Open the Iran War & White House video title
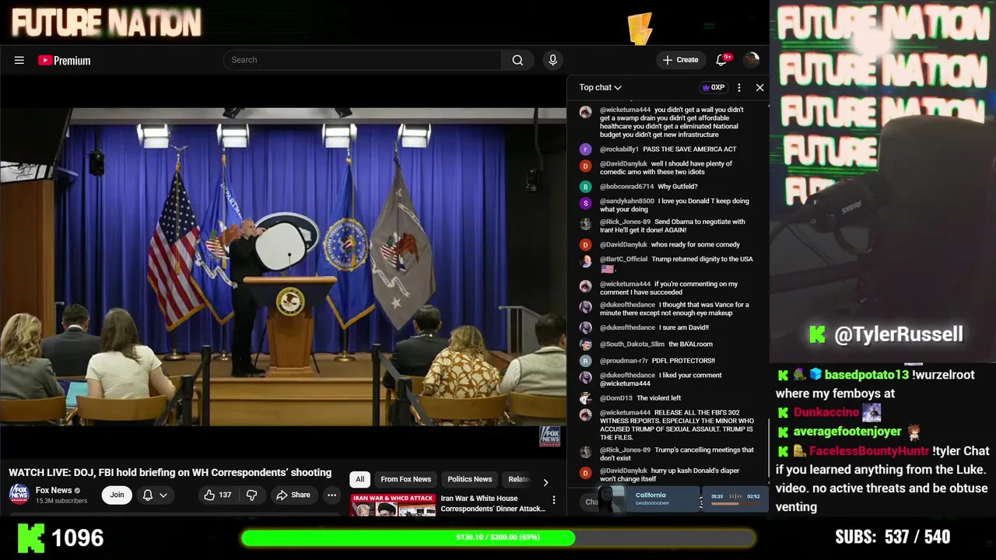The image size is (996, 560). coord(493,503)
